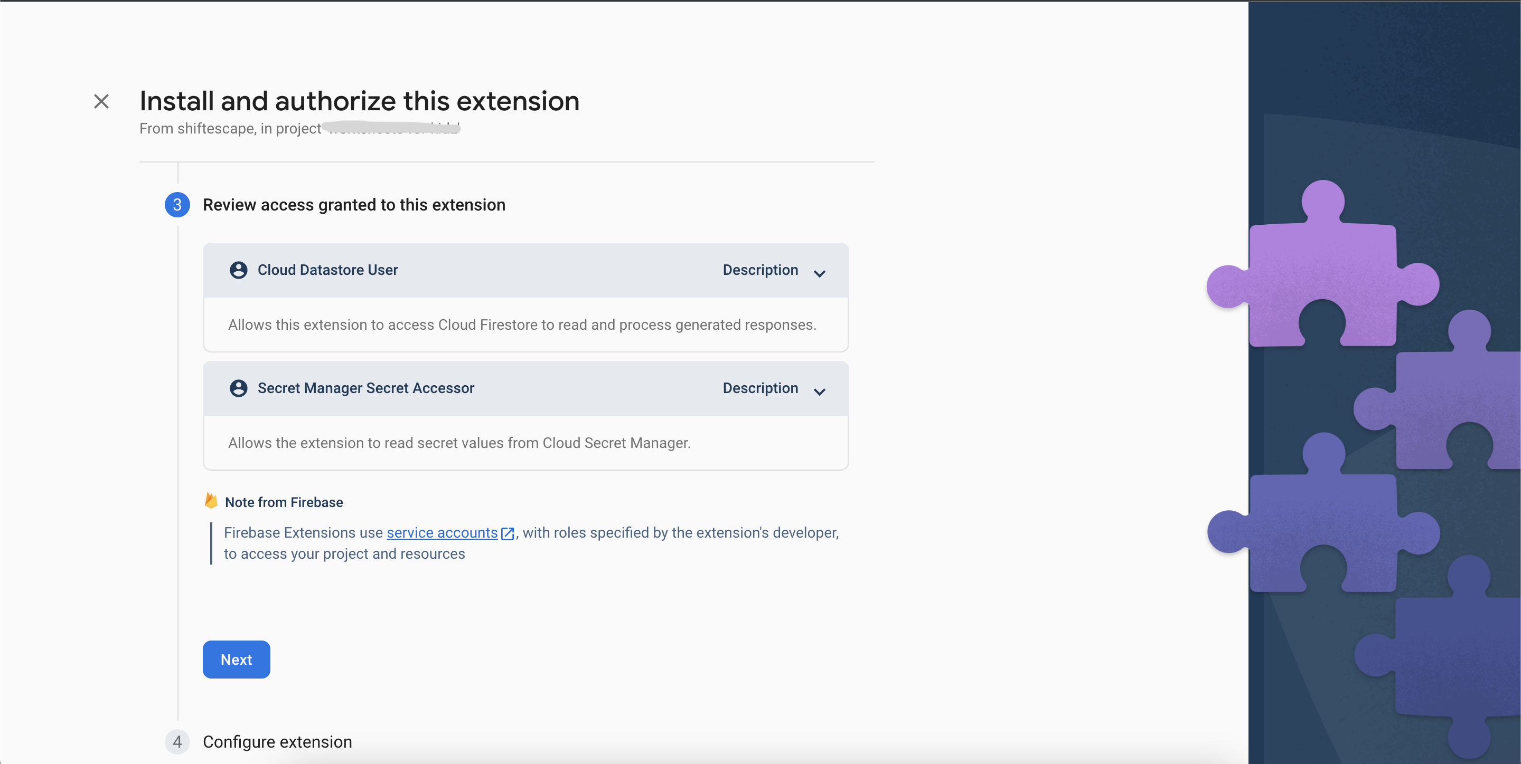Open the Configure extension step
The height and width of the screenshot is (764, 1521).
coord(277,742)
